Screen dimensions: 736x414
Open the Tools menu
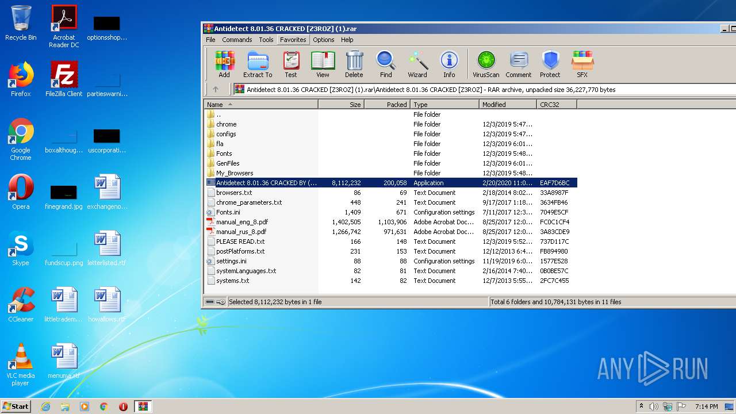pos(266,40)
